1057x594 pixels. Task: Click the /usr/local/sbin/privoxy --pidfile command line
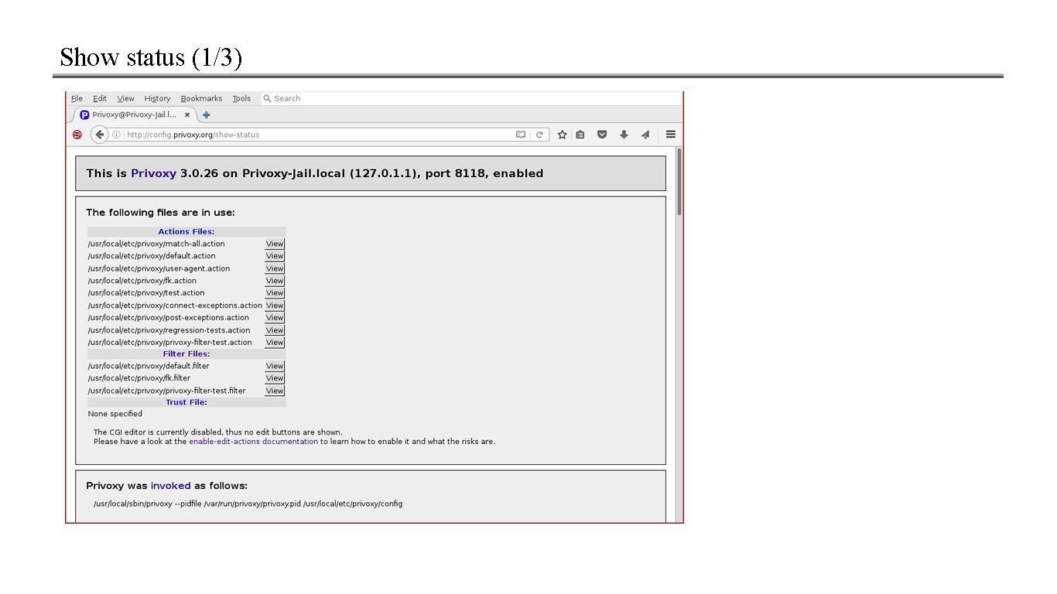tap(248, 504)
